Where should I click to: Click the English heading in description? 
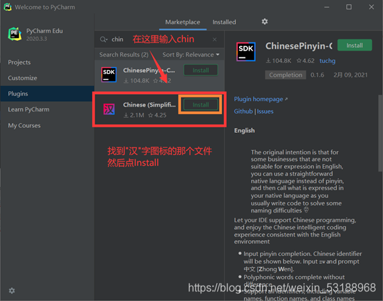pos(244,130)
